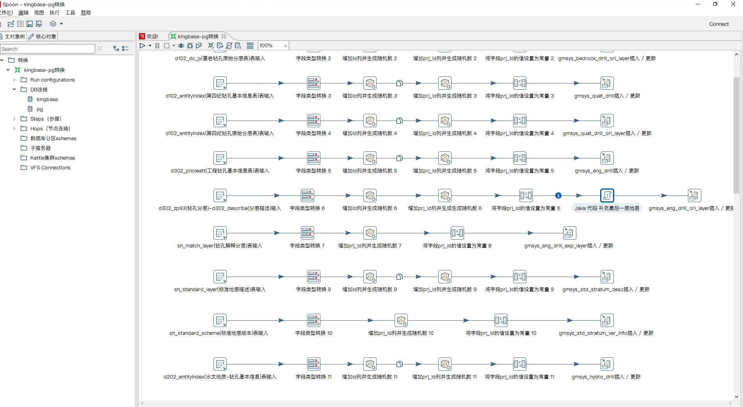
Task: Select the 增加prj_id列并生成随机数 10 step icon
Action: (x=401, y=320)
